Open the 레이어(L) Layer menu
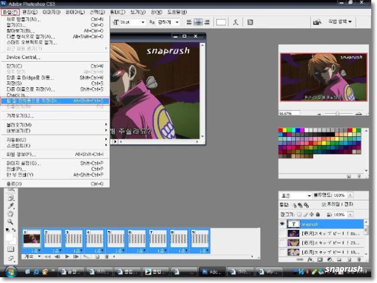 pyautogui.click(x=75, y=12)
